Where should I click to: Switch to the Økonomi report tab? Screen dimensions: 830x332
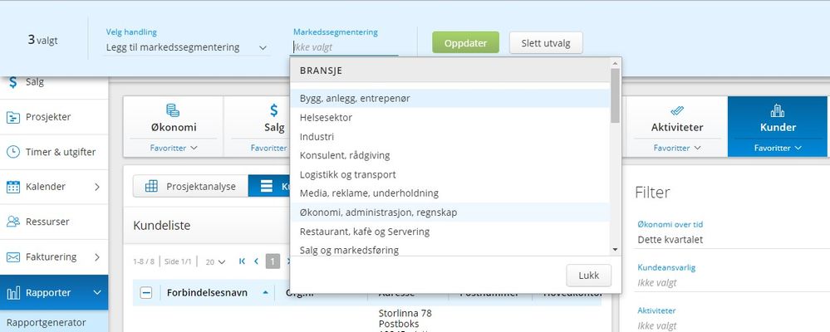173,127
